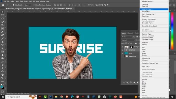Select the Move tool in the toolbar
This screenshot has width=176, height=99.
coord(2,12)
